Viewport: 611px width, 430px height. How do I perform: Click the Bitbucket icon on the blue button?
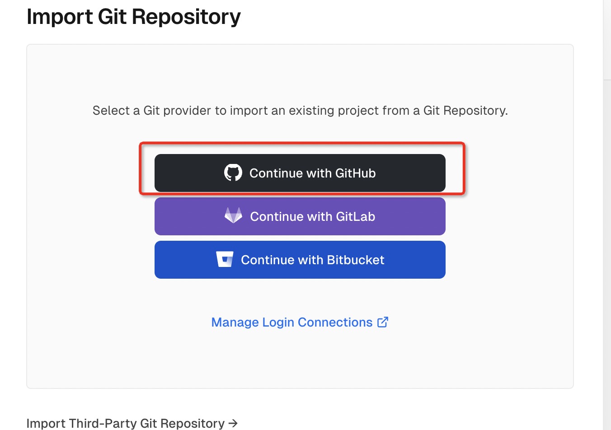pos(225,259)
